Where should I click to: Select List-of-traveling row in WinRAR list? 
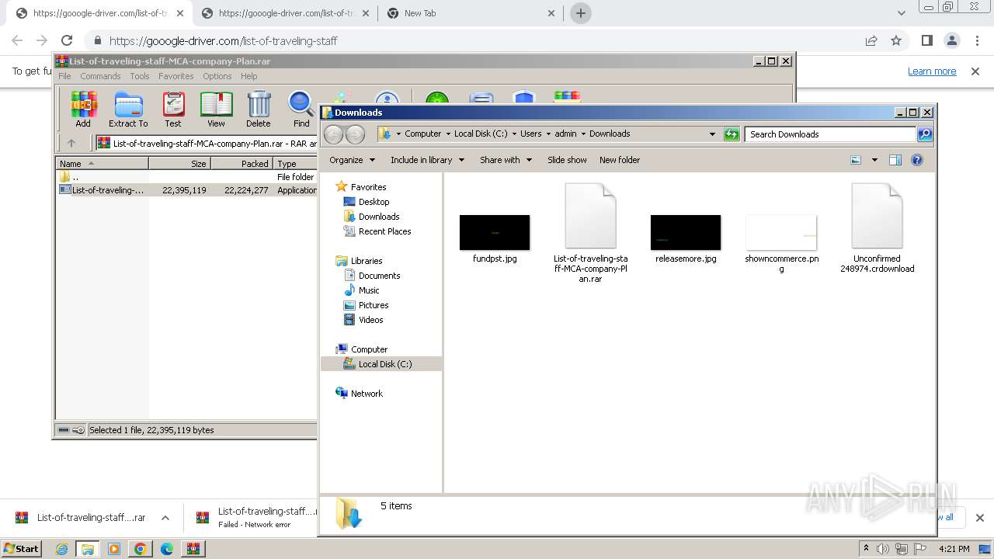coord(187,189)
